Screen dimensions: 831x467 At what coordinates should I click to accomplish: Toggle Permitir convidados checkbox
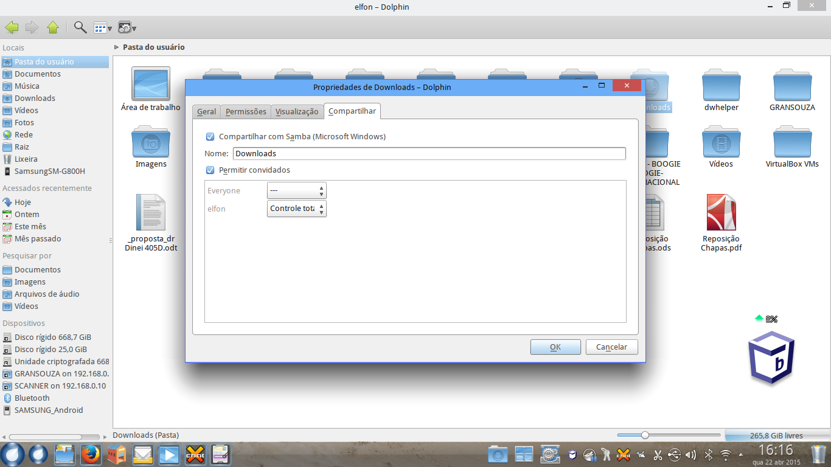point(210,170)
